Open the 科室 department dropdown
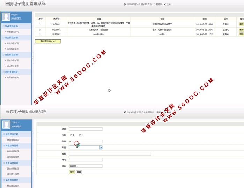The width and height of the screenshot is (244, 188). click(101, 148)
